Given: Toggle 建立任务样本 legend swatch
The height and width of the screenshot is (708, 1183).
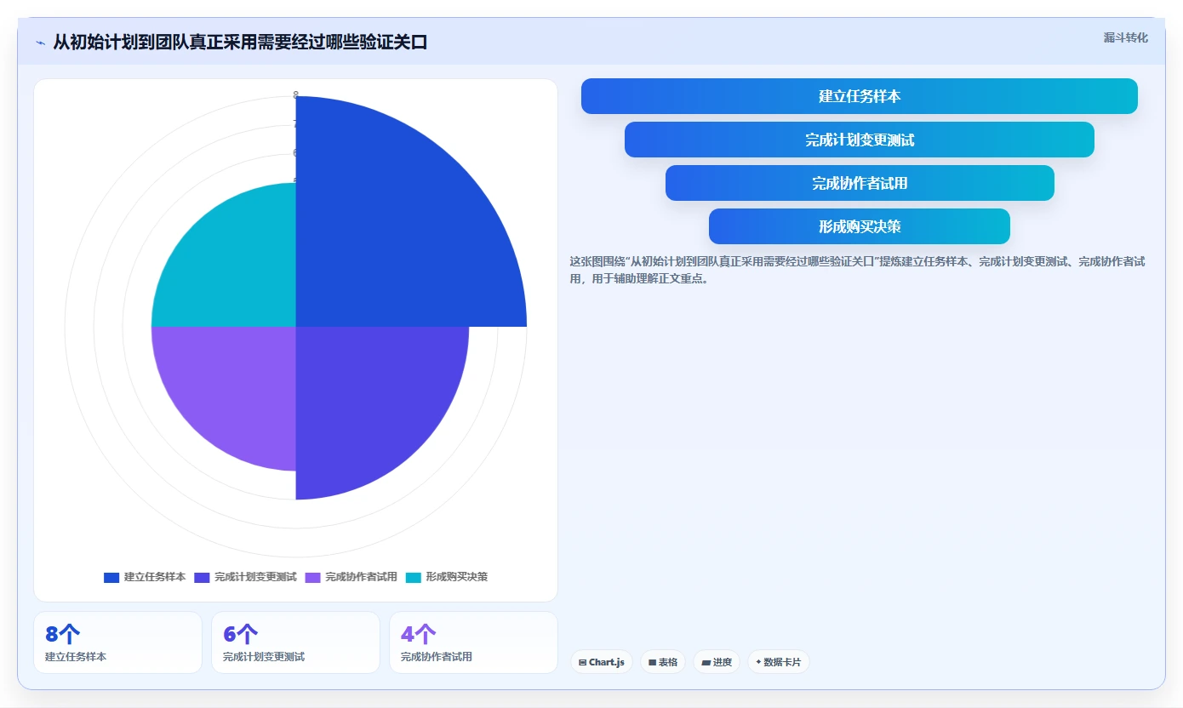Looking at the screenshot, I should [111, 577].
